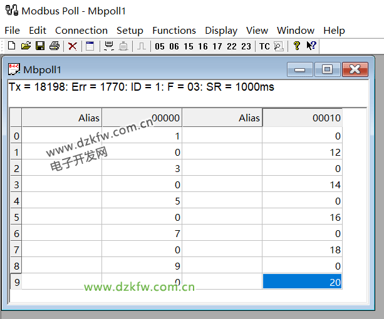Viewport: 384px width, 319px height.
Task: Select second alias cell in row 3
Action: click(x=222, y=184)
